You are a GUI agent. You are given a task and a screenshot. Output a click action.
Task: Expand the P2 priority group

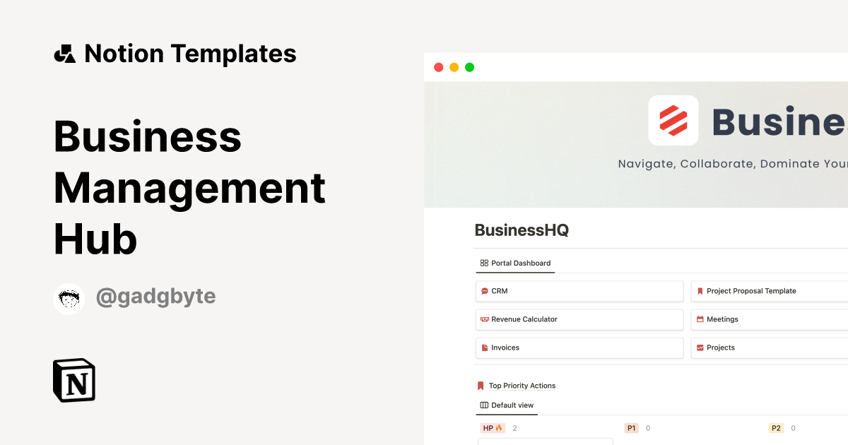tap(776, 428)
